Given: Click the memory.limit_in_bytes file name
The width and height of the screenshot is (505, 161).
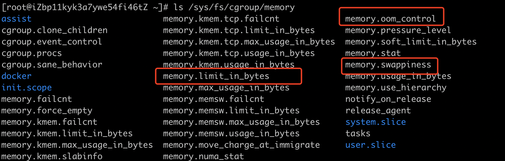Looking at the screenshot, I should click(x=216, y=76).
